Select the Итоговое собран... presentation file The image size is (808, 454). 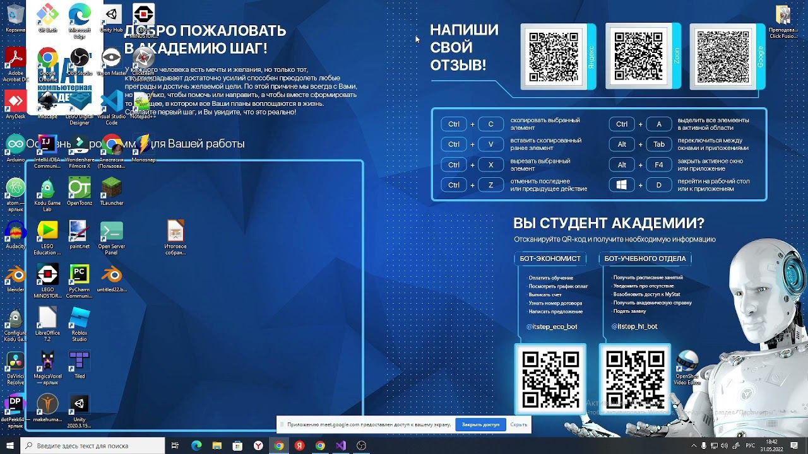pyautogui.click(x=175, y=238)
